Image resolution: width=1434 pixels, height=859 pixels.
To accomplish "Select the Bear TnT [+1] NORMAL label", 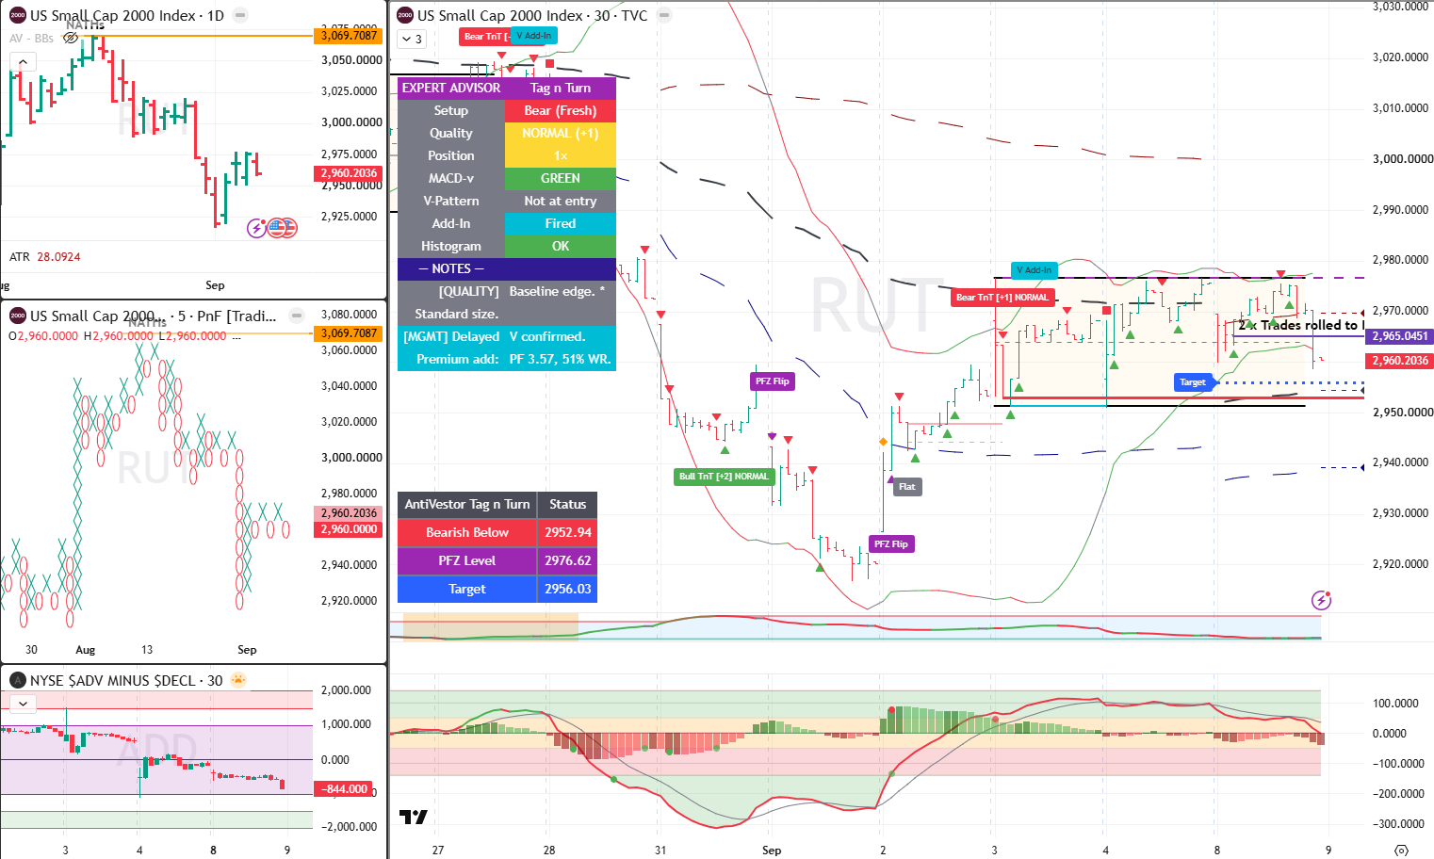I will point(1002,298).
